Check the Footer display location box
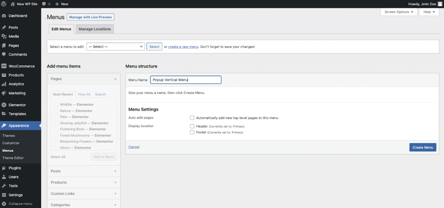444x208 pixels. click(x=192, y=132)
